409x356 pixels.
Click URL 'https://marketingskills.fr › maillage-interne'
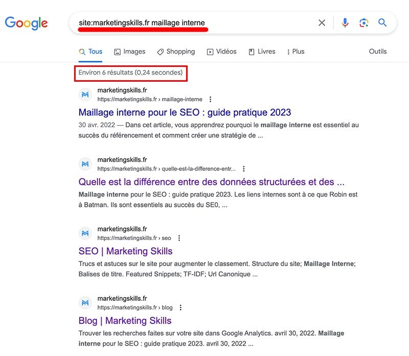pyautogui.click(x=150, y=99)
